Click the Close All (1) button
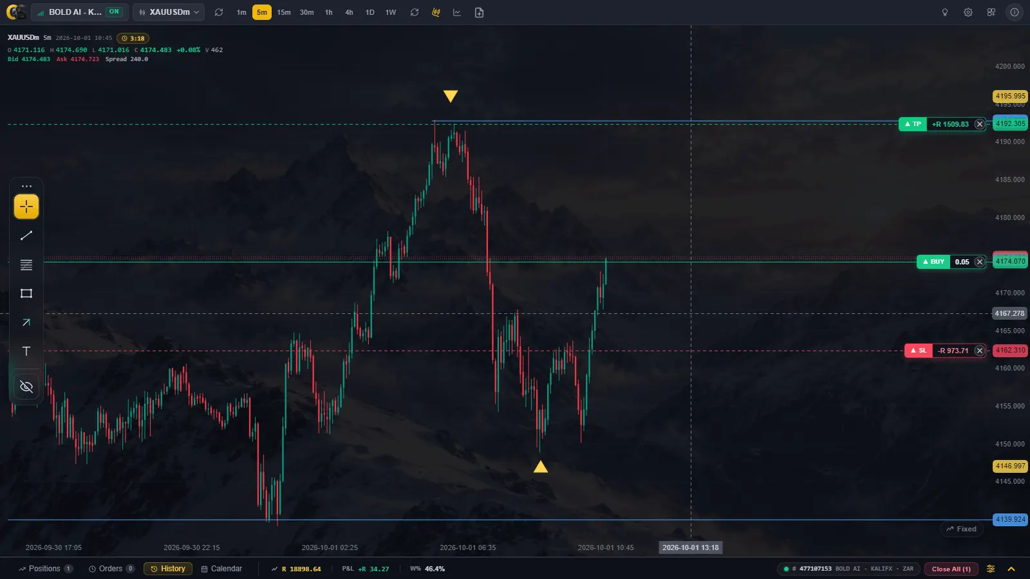Screen dimensions: 1030x579 [951, 569]
